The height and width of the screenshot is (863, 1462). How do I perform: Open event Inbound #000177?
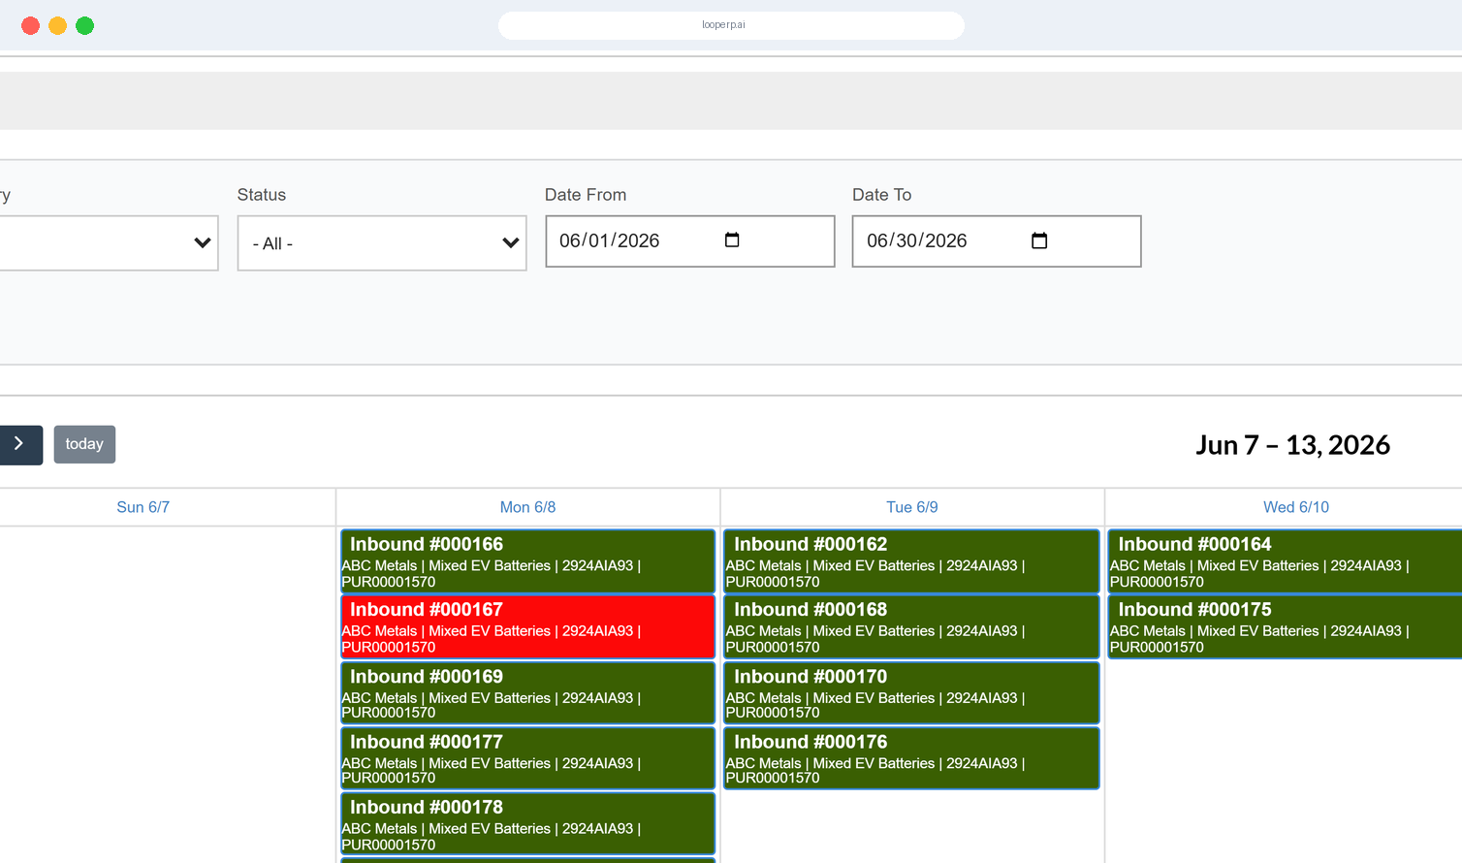pos(528,758)
